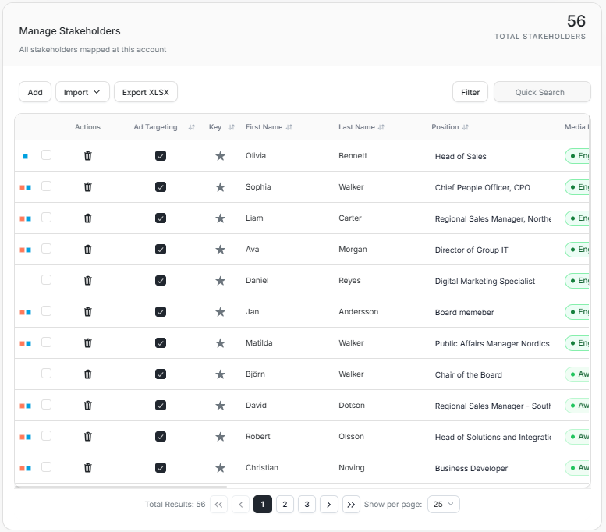Viewport: 606px width, 532px height.
Task: Click star icon in Robert Olsson row
Action: click(220, 437)
